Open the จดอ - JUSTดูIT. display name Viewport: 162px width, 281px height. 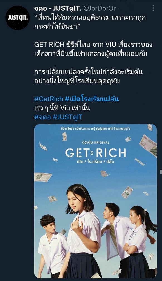point(58,8)
